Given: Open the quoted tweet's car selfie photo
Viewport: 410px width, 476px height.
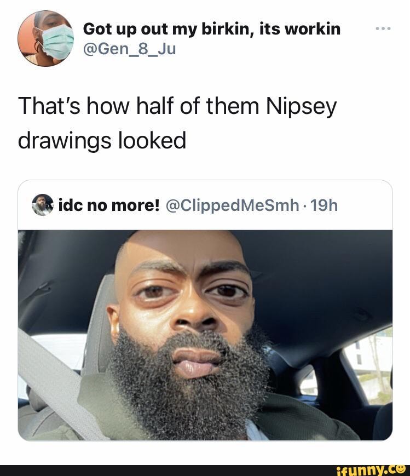Looking at the screenshot, I should (205, 334).
